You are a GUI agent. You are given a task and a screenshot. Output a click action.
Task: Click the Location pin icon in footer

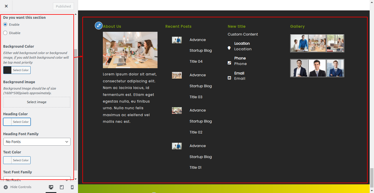coord(229,48)
